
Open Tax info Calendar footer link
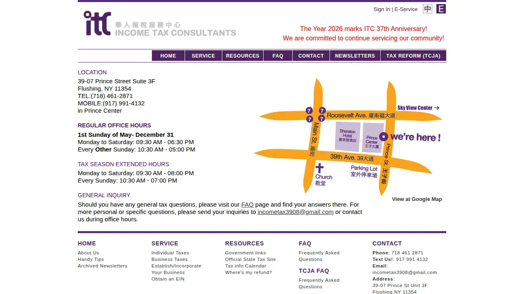[x=246, y=266]
